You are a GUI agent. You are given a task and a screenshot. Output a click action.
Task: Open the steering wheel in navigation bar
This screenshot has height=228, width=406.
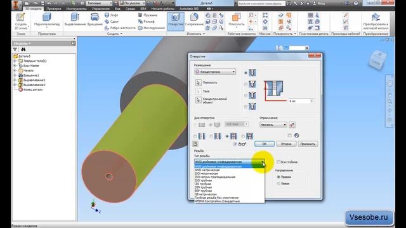390,84
